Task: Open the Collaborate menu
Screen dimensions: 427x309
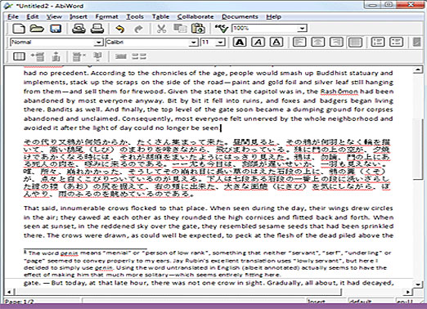Action: click(196, 16)
